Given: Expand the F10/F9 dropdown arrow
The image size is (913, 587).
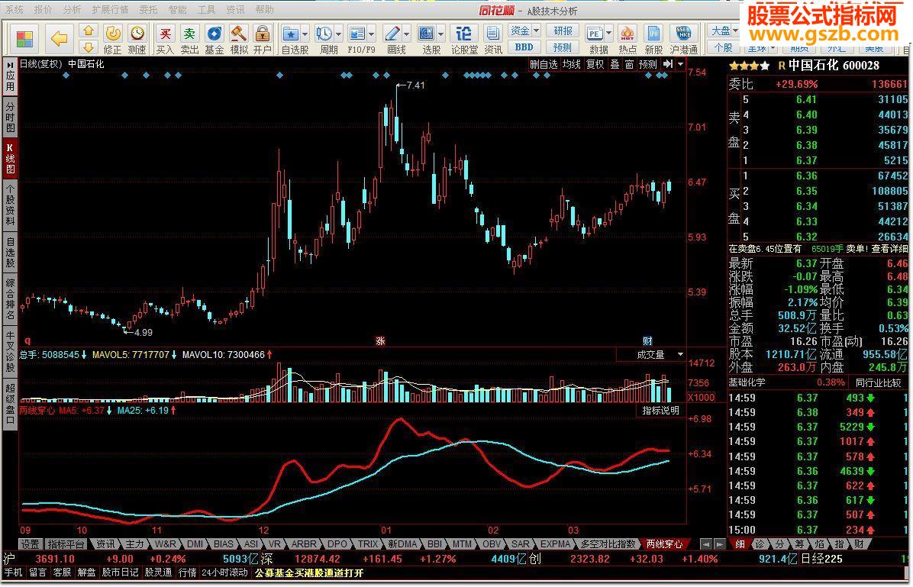Looking at the screenshot, I should pyautogui.click(x=372, y=34).
